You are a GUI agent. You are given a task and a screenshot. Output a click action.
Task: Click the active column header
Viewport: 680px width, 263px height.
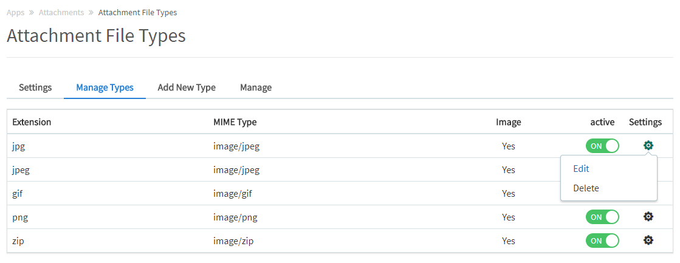tap(602, 122)
